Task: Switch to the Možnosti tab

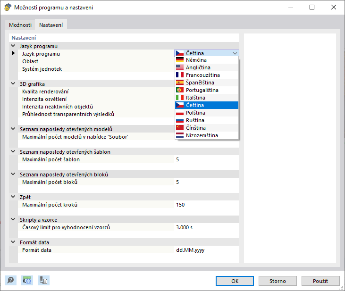Action: 20,25
